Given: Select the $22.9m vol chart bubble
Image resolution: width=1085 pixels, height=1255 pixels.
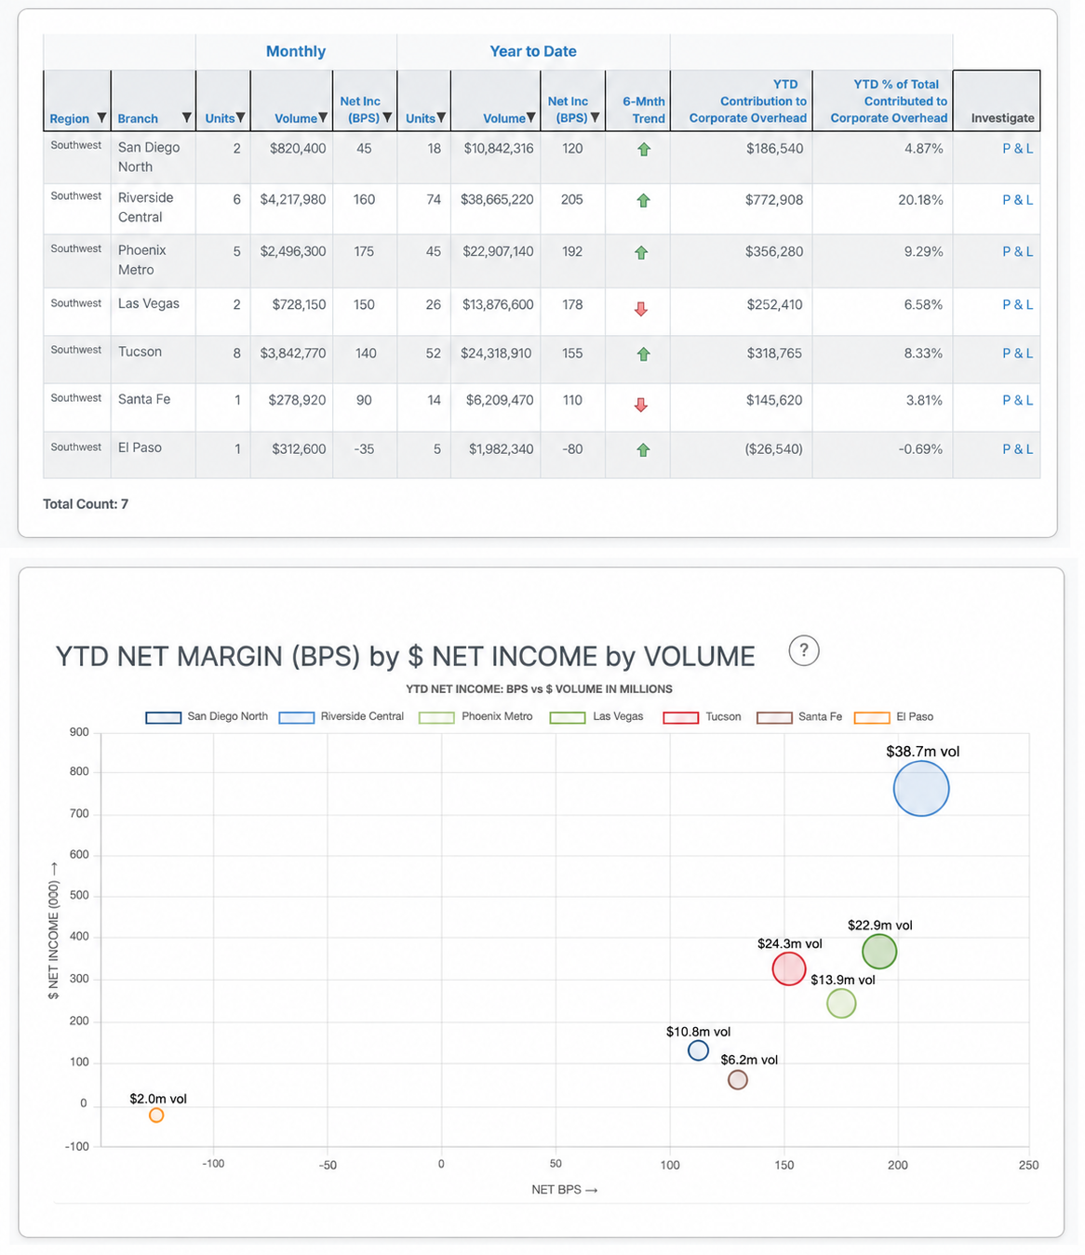Looking at the screenshot, I should pos(879,952).
